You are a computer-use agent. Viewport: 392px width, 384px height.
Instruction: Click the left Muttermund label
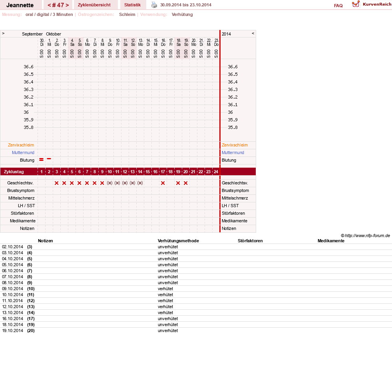(23, 152)
